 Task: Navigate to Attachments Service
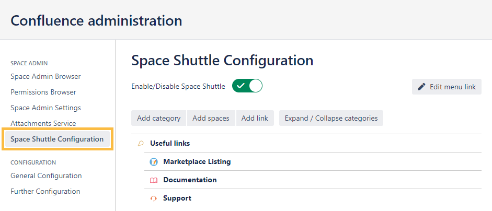(43, 123)
